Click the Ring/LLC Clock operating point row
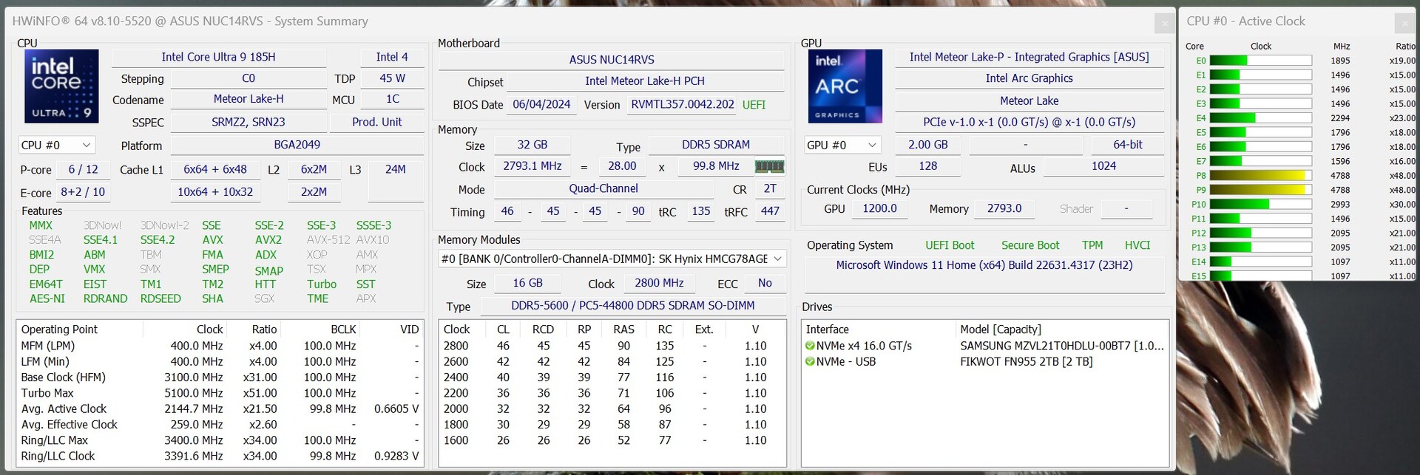 click(220, 457)
